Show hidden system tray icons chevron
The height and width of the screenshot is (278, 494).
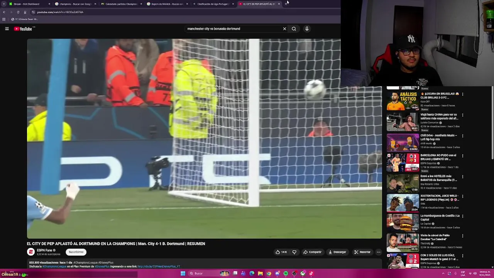(443, 273)
